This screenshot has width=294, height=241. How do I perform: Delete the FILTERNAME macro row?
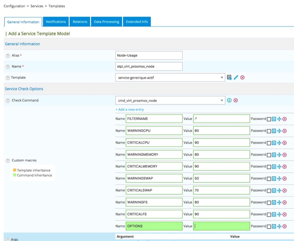tap(284, 119)
